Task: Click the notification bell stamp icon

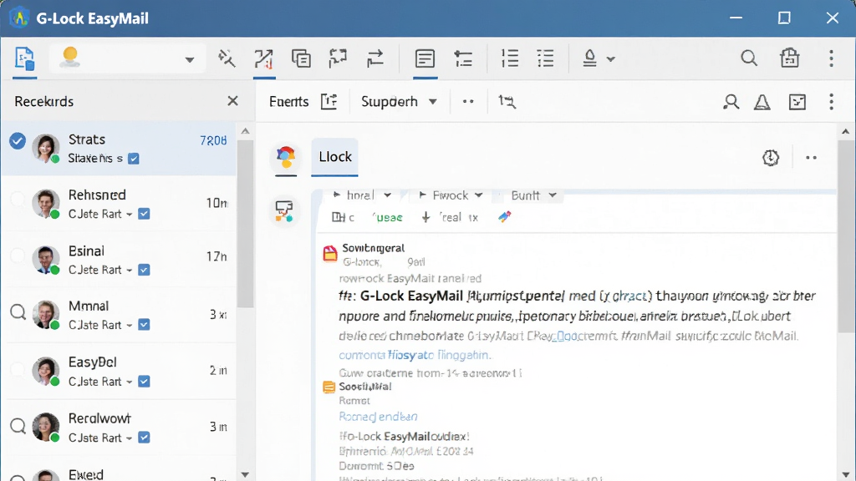Action: click(589, 58)
